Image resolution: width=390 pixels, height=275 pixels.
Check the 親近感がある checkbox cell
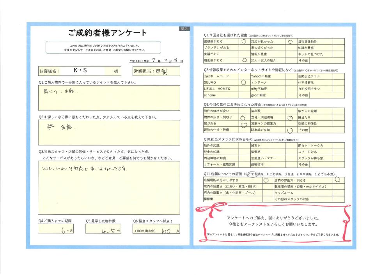point(244,60)
